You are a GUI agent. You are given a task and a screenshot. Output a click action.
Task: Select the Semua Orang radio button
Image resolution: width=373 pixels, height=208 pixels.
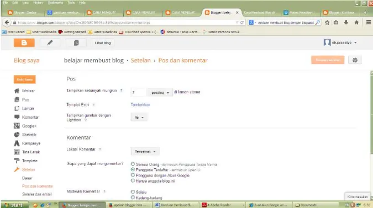point(133,164)
